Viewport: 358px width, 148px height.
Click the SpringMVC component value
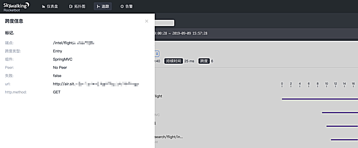point(63,59)
